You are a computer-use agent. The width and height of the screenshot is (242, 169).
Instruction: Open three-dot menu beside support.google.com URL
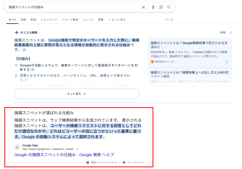(x=77, y=149)
